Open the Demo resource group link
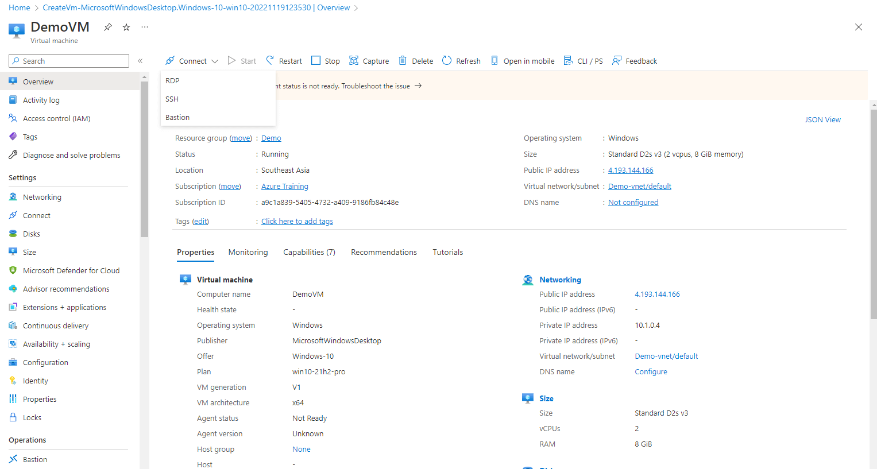877x469 pixels. [271, 138]
